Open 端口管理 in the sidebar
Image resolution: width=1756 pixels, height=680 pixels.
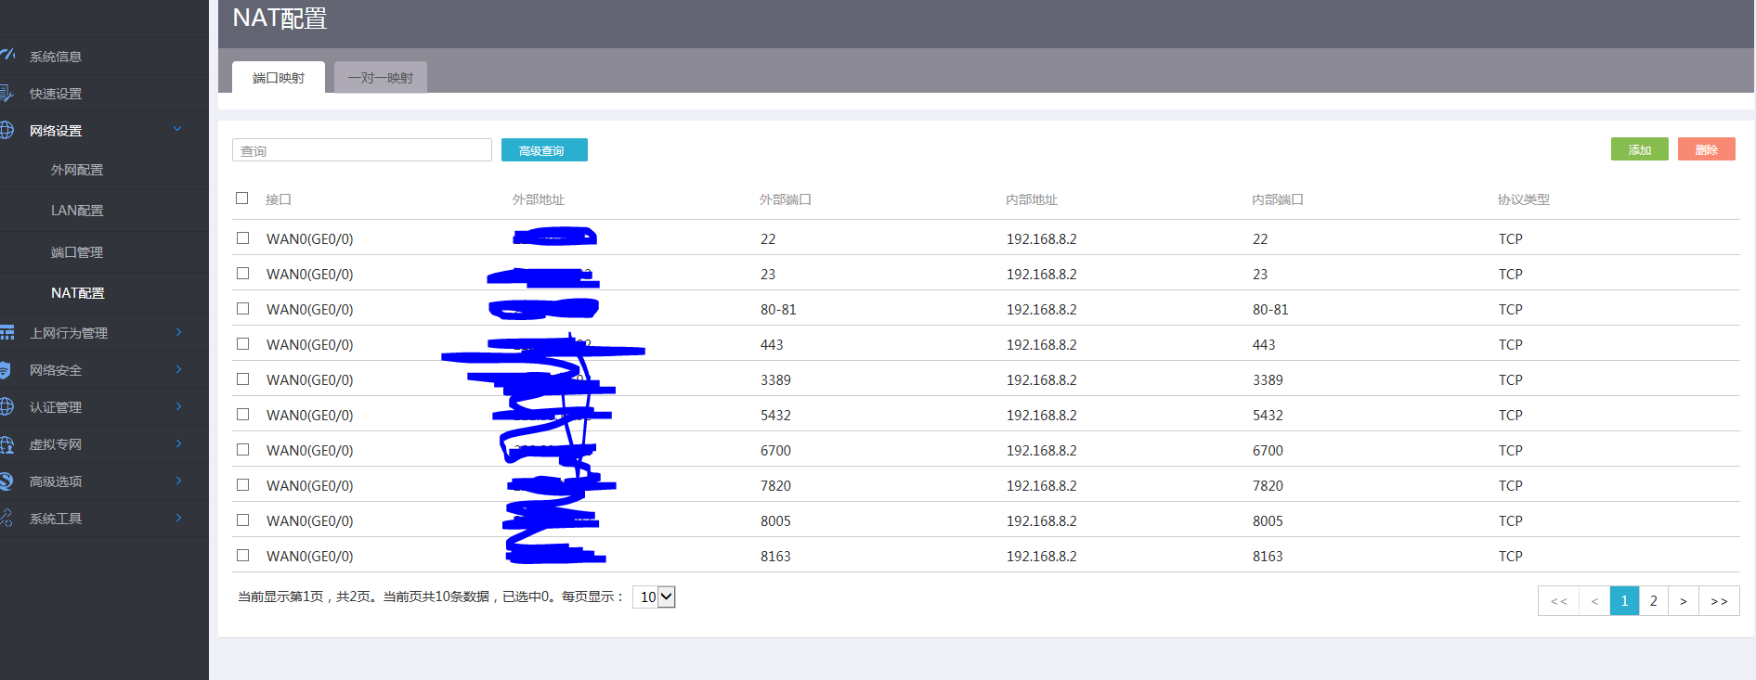[77, 252]
